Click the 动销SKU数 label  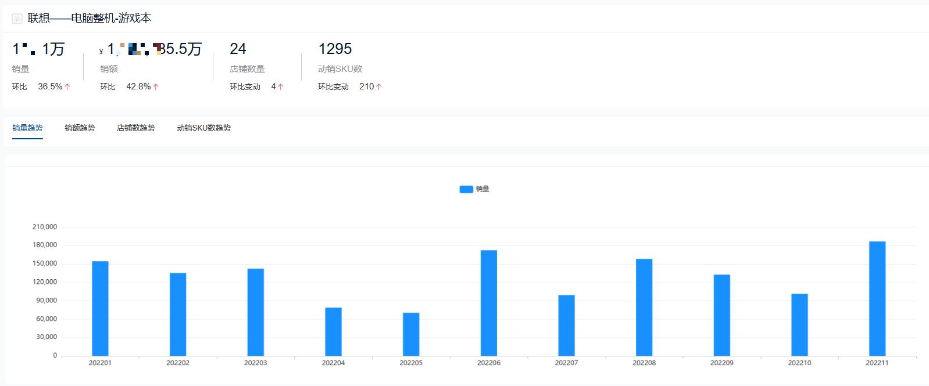pos(340,69)
